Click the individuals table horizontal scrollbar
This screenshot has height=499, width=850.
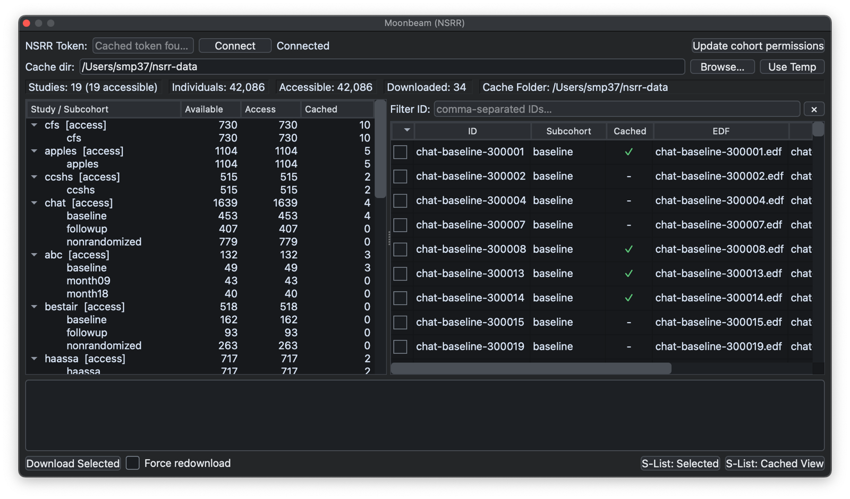[x=531, y=368]
